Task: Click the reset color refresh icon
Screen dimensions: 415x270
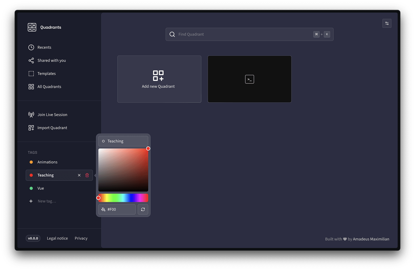Action: click(x=143, y=210)
